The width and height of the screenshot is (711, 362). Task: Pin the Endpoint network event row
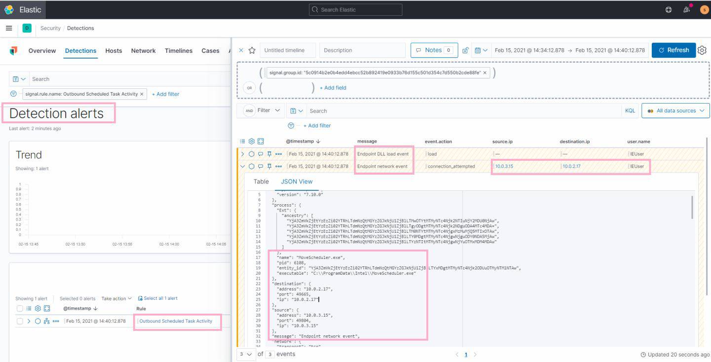(268, 167)
